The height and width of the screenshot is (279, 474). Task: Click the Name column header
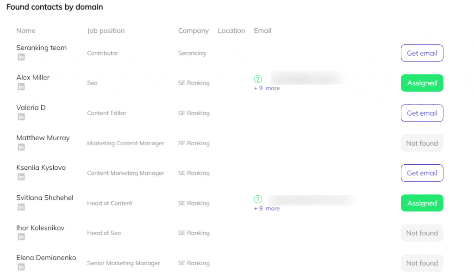click(26, 31)
